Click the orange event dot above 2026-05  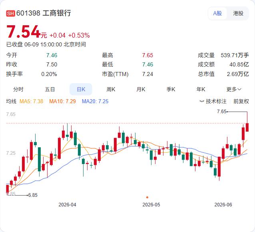[x=147, y=197]
